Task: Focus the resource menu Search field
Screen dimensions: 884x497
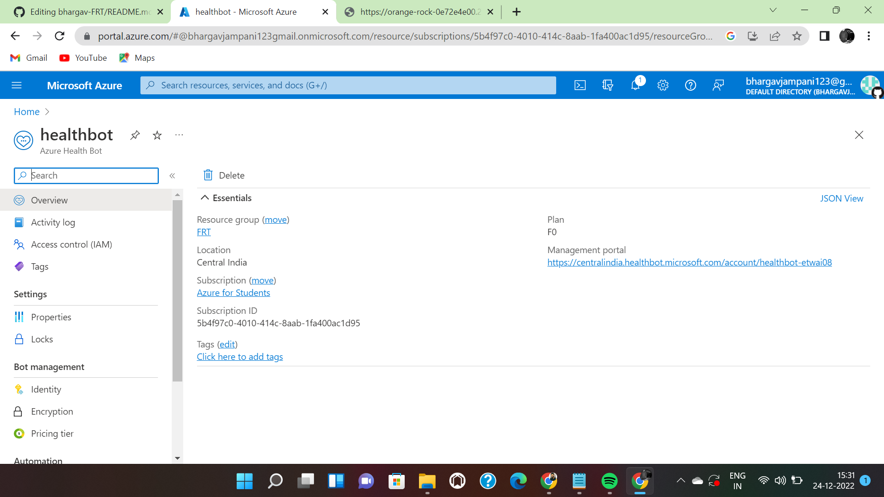Action: 86,175
